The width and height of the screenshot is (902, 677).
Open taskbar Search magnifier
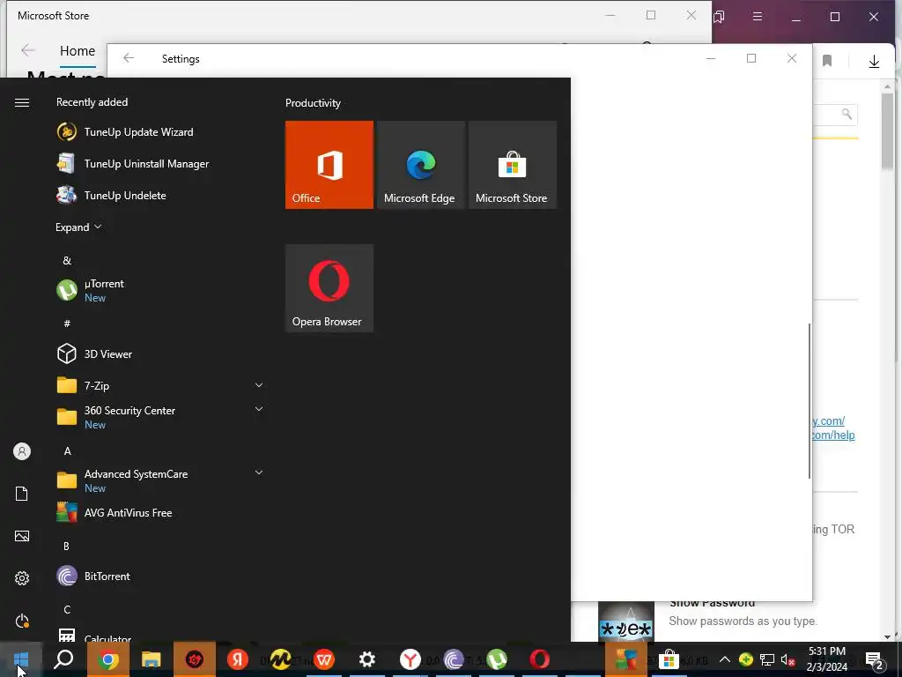pos(63,659)
